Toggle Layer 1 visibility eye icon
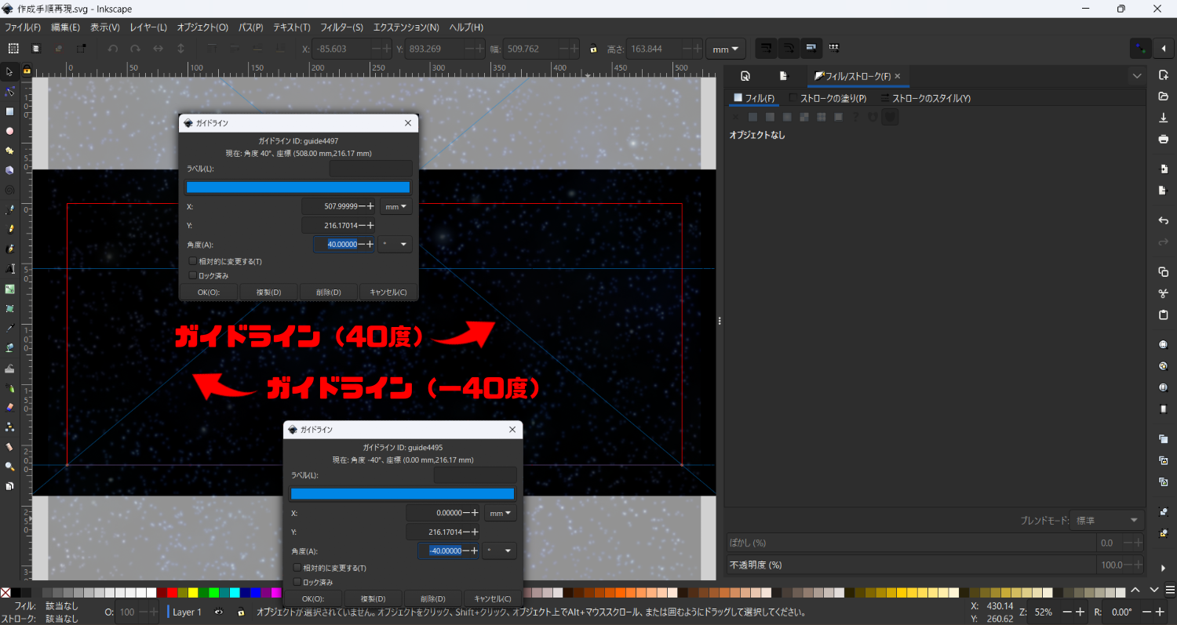 pos(219,612)
